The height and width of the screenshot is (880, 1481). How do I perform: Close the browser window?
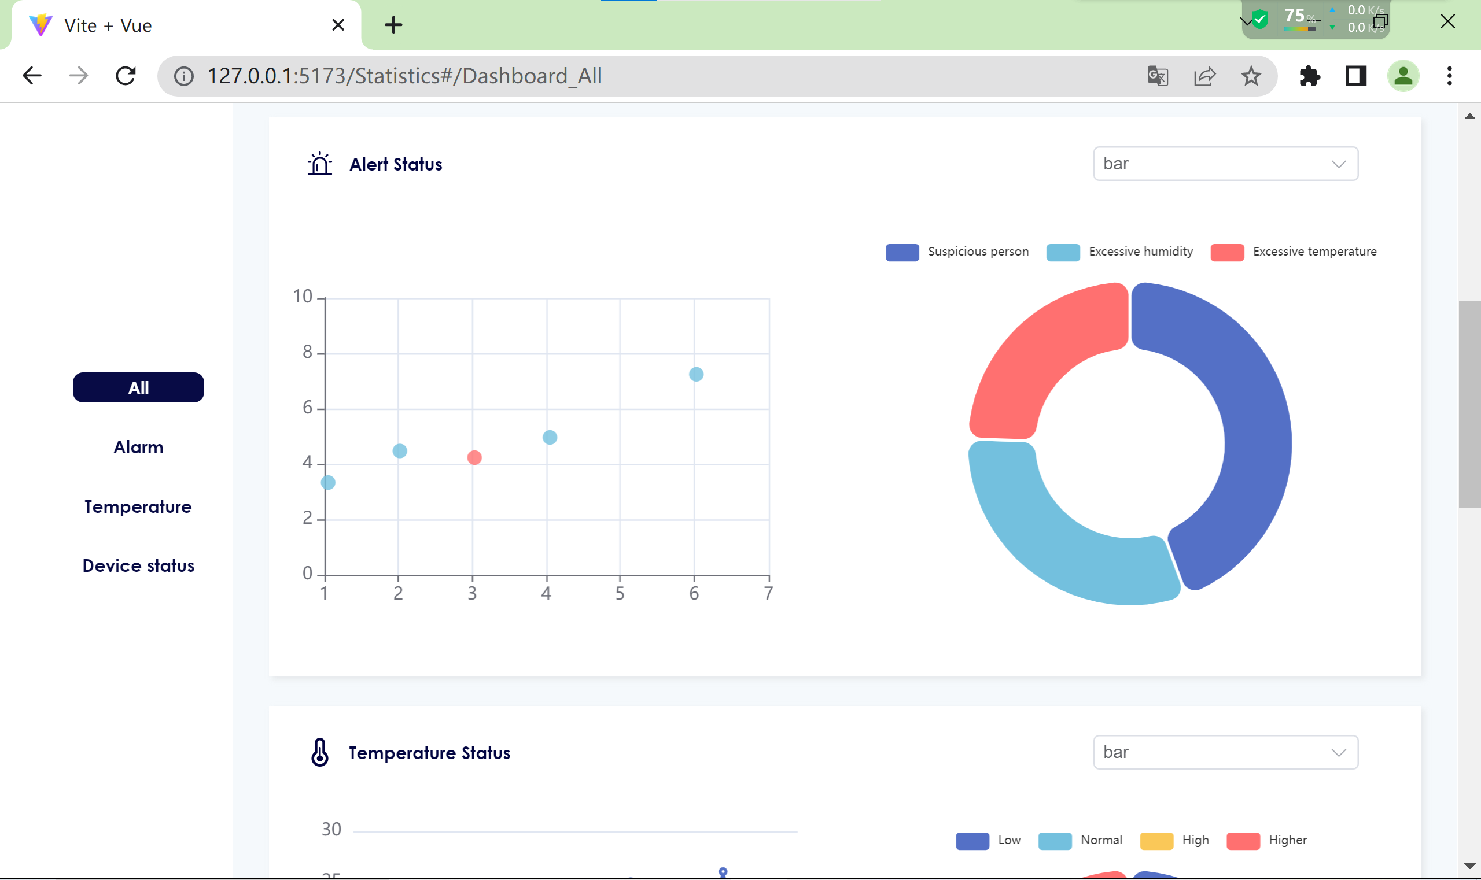coord(1448,21)
